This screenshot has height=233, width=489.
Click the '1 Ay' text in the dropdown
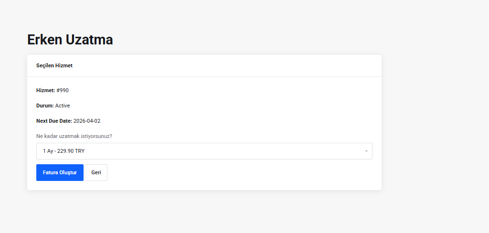pos(48,151)
